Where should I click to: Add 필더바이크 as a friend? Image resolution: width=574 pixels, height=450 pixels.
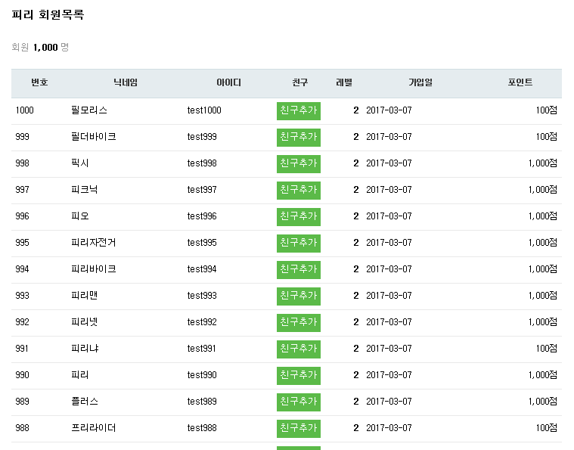coord(298,137)
